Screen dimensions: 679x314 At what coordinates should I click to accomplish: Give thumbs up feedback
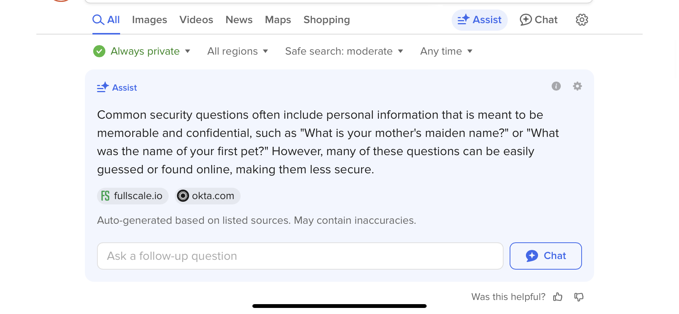(x=558, y=297)
